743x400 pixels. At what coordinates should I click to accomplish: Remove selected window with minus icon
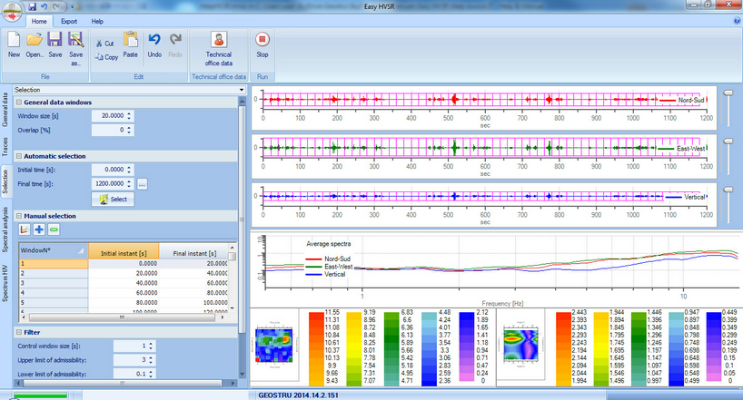pyautogui.click(x=54, y=229)
